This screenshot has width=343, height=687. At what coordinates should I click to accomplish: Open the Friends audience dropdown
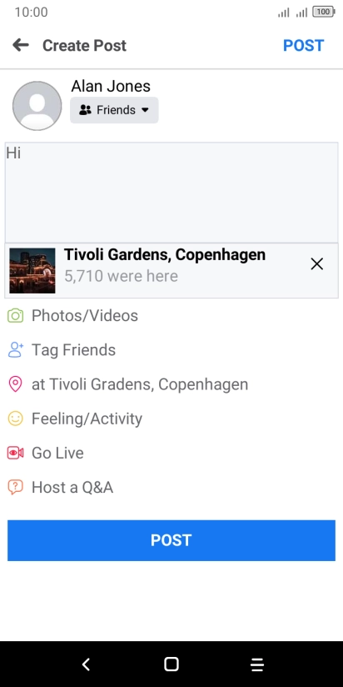114,110
